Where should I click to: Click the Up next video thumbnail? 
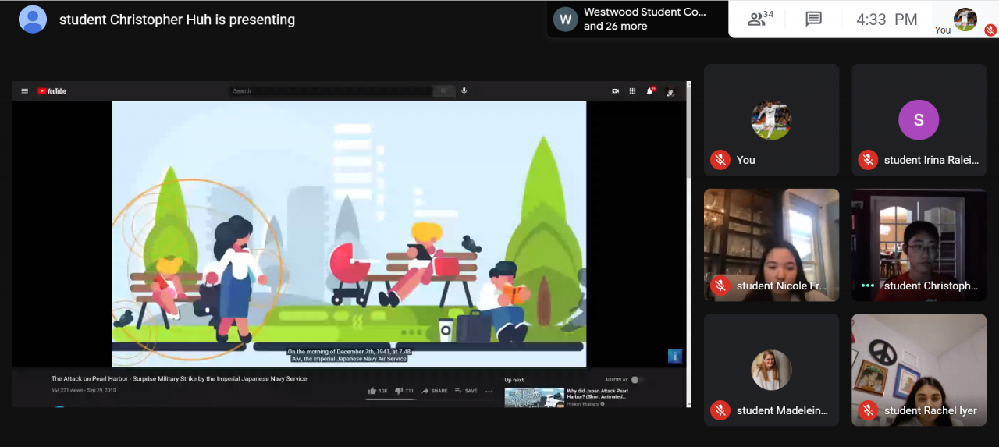[x=534, y=397]
